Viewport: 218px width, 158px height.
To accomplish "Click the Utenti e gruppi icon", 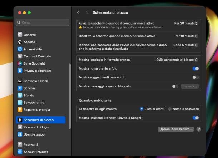I will coord(20,134).
